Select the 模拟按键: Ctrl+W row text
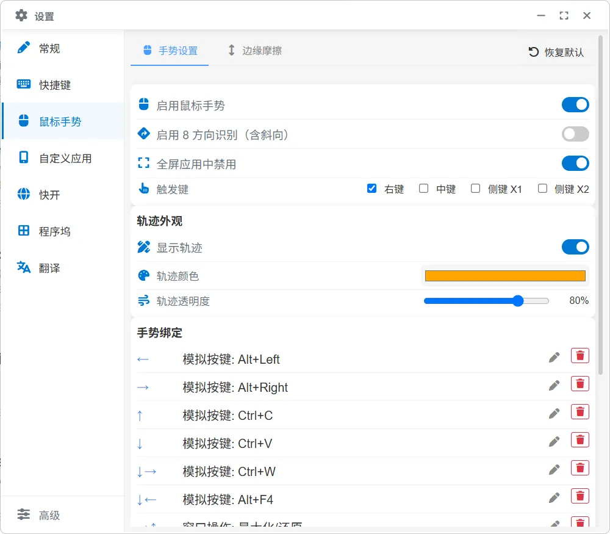Screen dimensions: 610x534 point(229,471)
